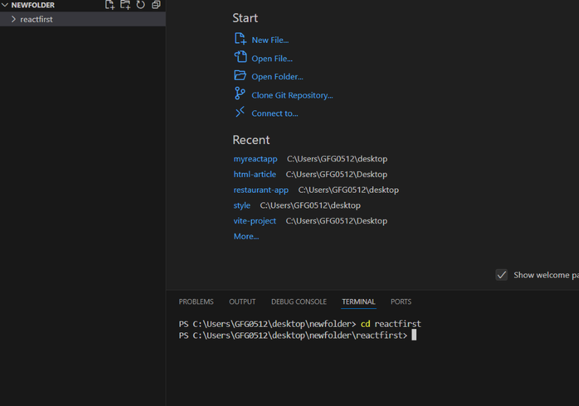The image size is (579, 406).
Task: Select the TERMINAL tab
Action: pos(359,302)
